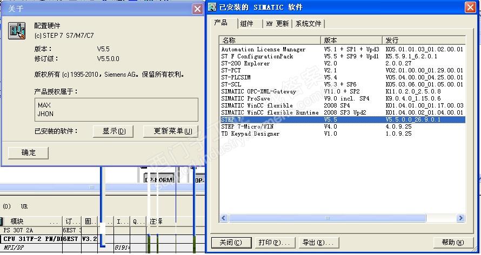Click the 打印(P)... button
The height and width of the screenshot is (255, 481).
pyautogui.click(x=275, y=243)
